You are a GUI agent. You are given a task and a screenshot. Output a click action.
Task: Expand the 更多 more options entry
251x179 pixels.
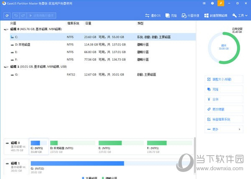point(224,129)
